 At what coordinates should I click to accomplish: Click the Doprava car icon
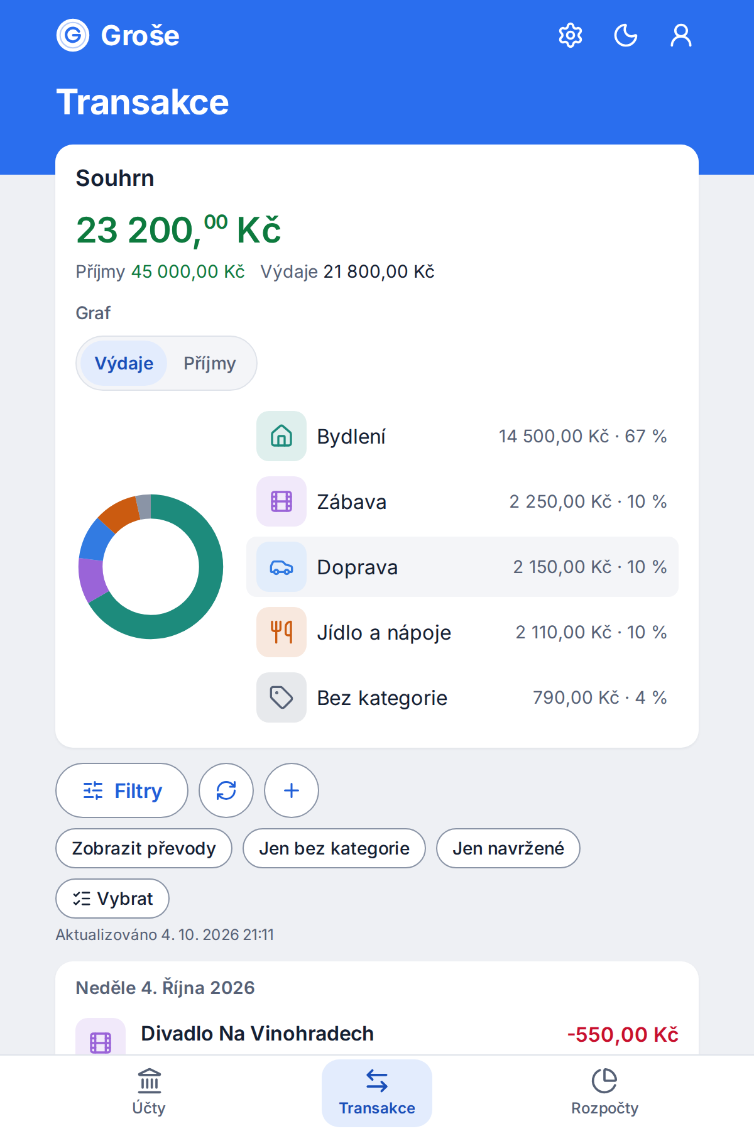click(x=281, y=567)
